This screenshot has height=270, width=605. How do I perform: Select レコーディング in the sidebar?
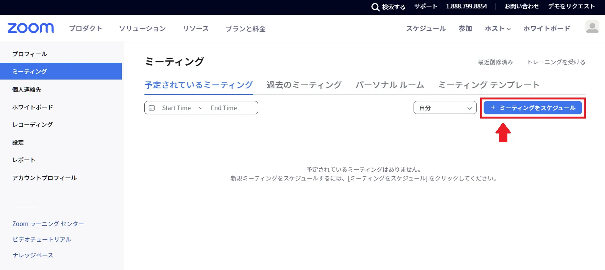pos(33,125)
